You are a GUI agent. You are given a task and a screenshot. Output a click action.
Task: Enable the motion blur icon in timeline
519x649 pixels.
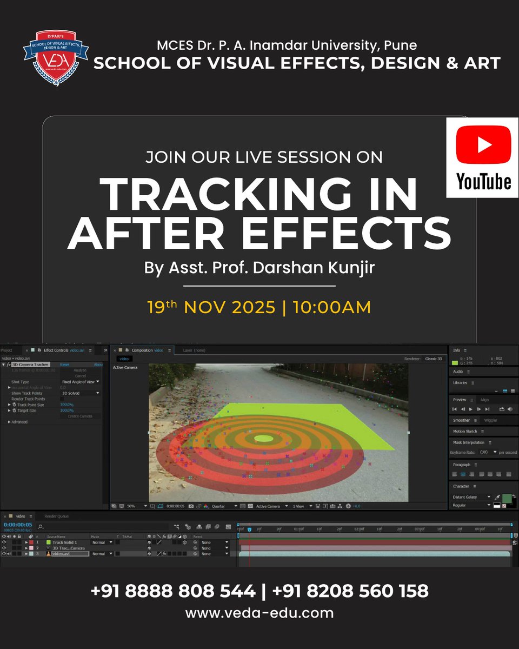(x=217, y=526)
